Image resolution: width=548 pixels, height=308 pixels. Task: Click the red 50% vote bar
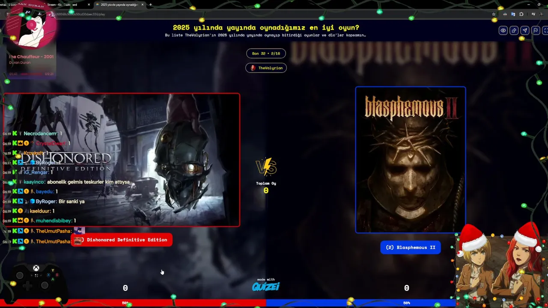133,303
